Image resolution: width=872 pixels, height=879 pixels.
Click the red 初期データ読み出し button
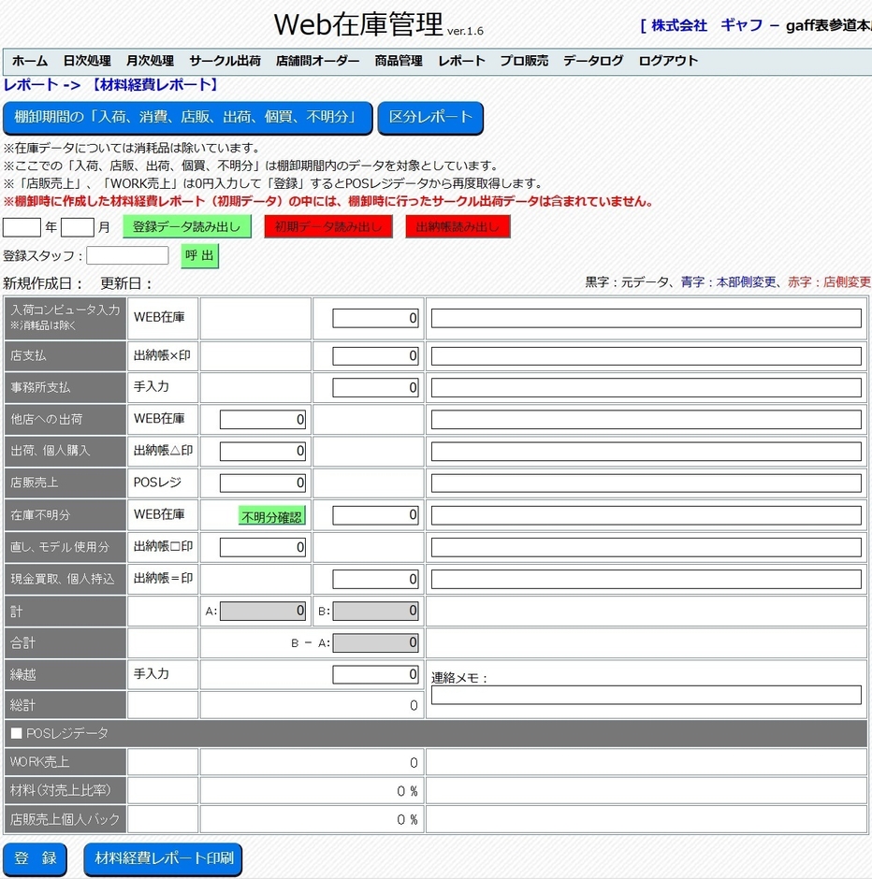coord(327,226)
